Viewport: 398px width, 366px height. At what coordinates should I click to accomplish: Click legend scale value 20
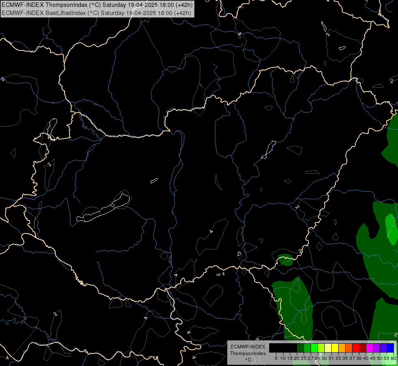[297, 358]
